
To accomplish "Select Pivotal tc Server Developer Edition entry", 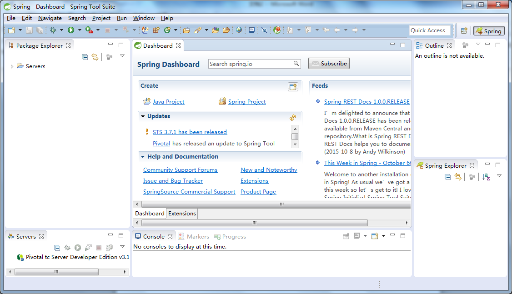I will (x=74, y=257).
